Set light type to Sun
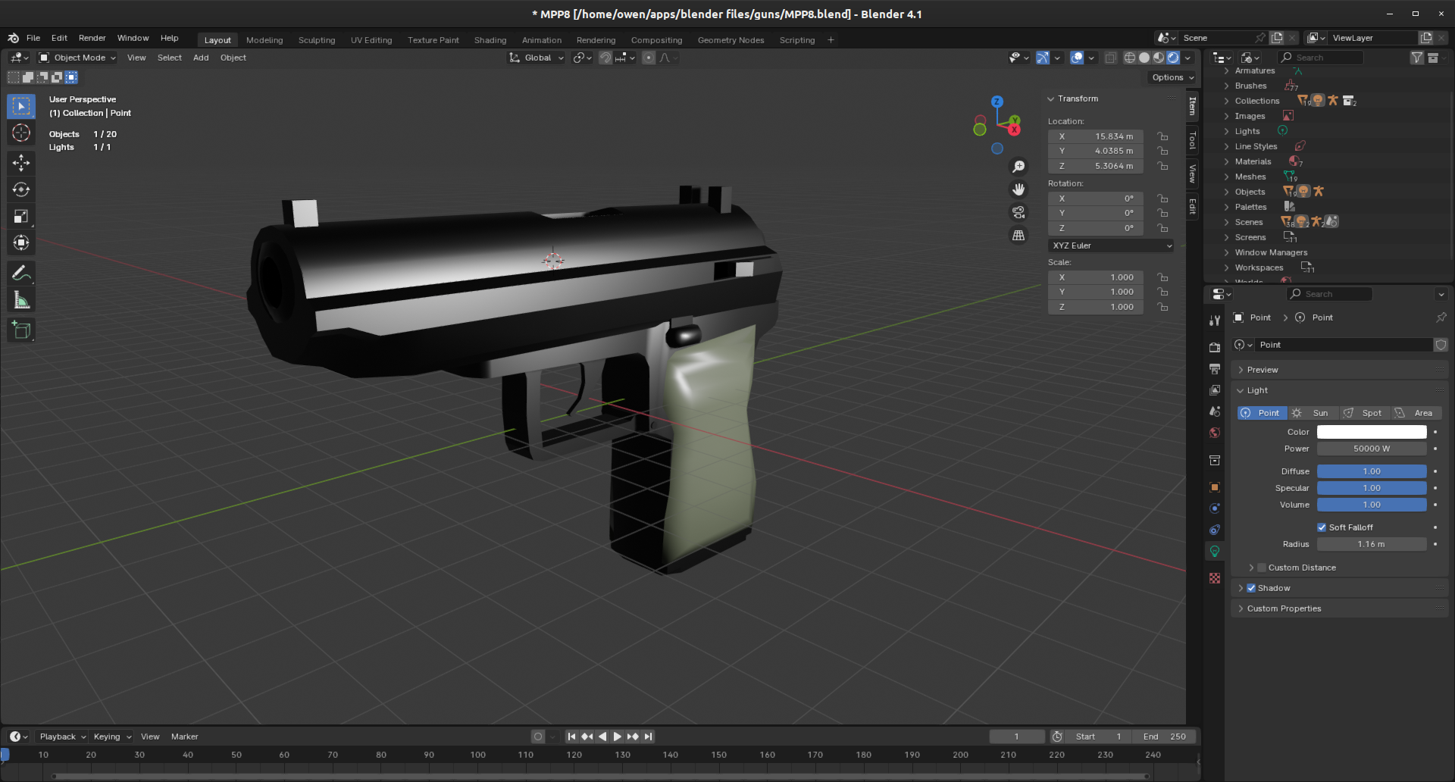 (1313, 413)
